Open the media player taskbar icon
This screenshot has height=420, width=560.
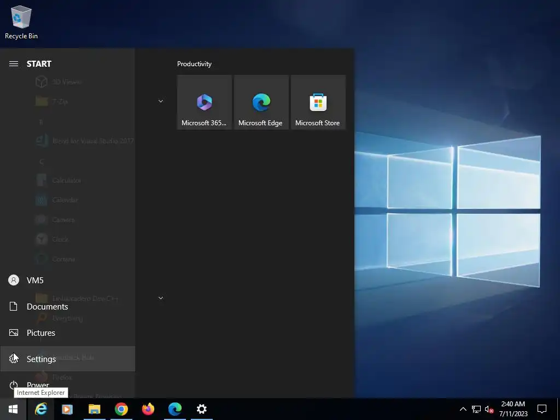point(67,409)
